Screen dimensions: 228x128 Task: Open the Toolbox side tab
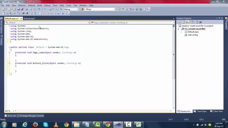click(1, 40)
